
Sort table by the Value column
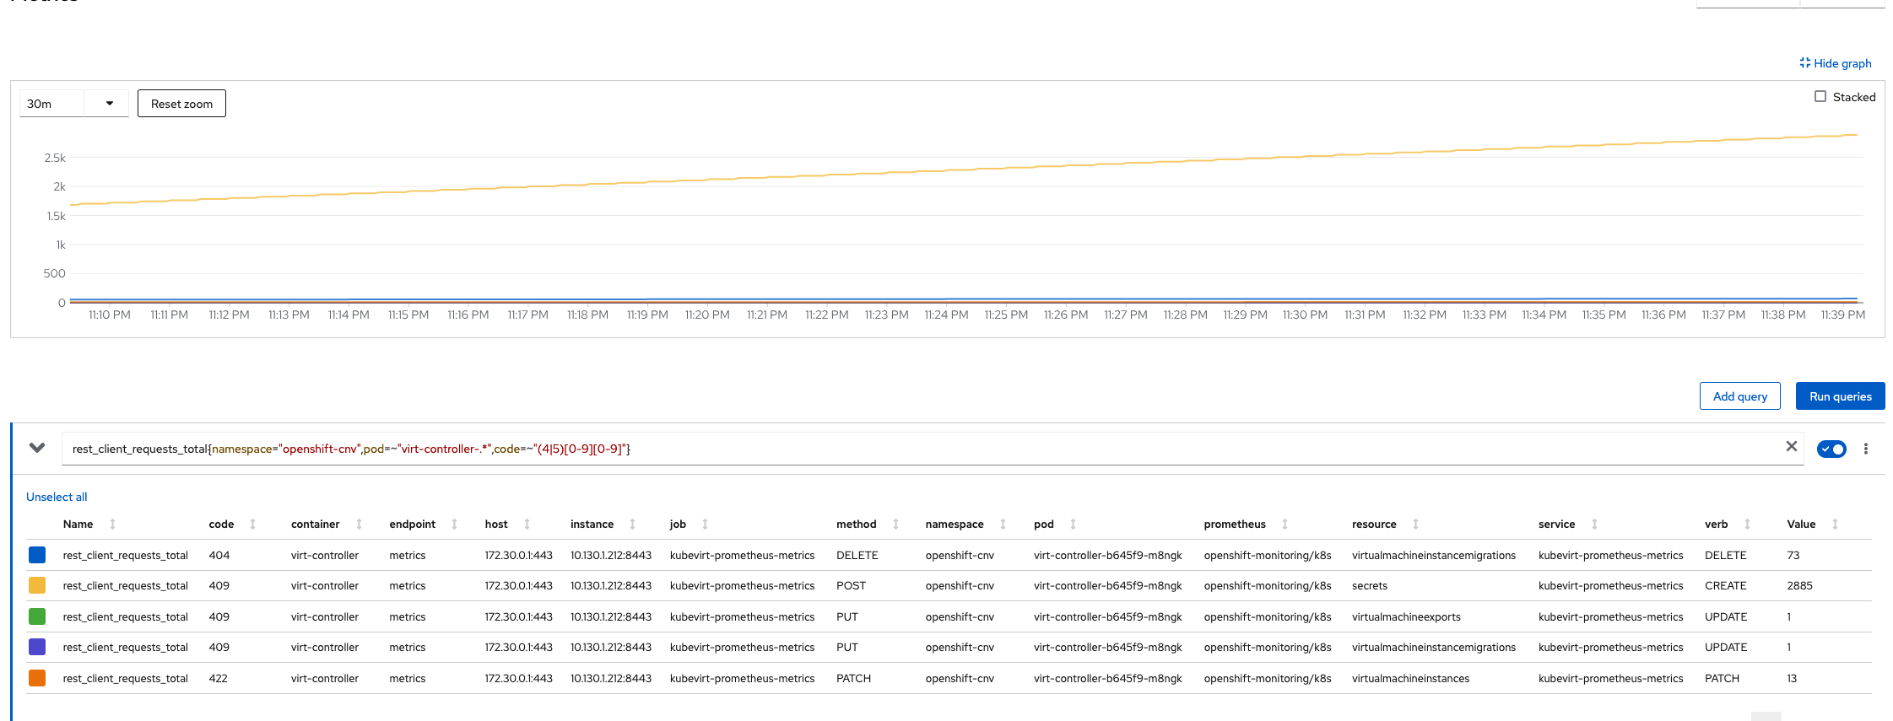pyautogui.click(x=1812, y=524)
